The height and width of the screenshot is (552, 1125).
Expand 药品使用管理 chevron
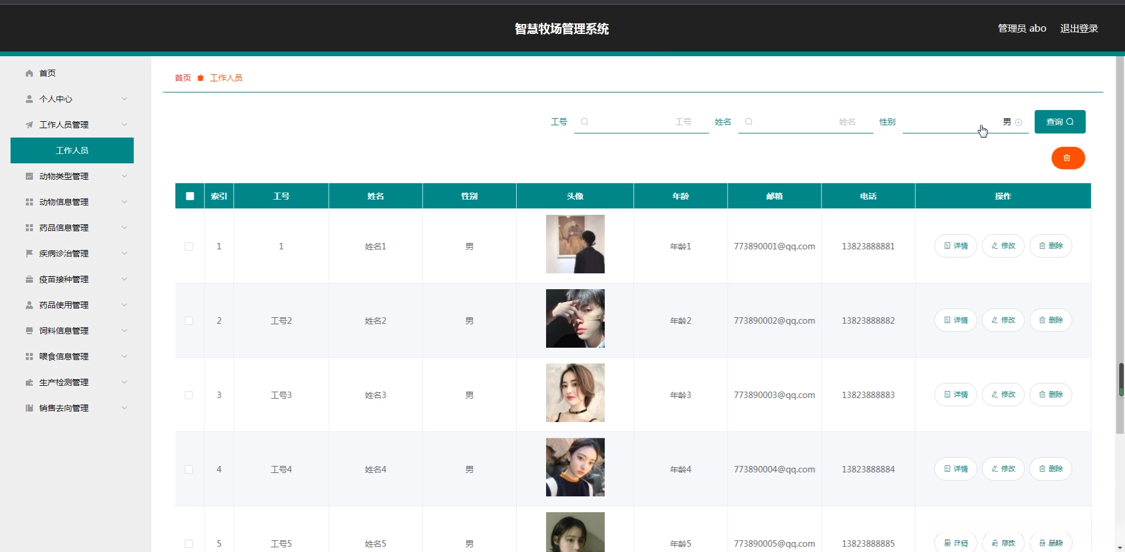[124, 305]
